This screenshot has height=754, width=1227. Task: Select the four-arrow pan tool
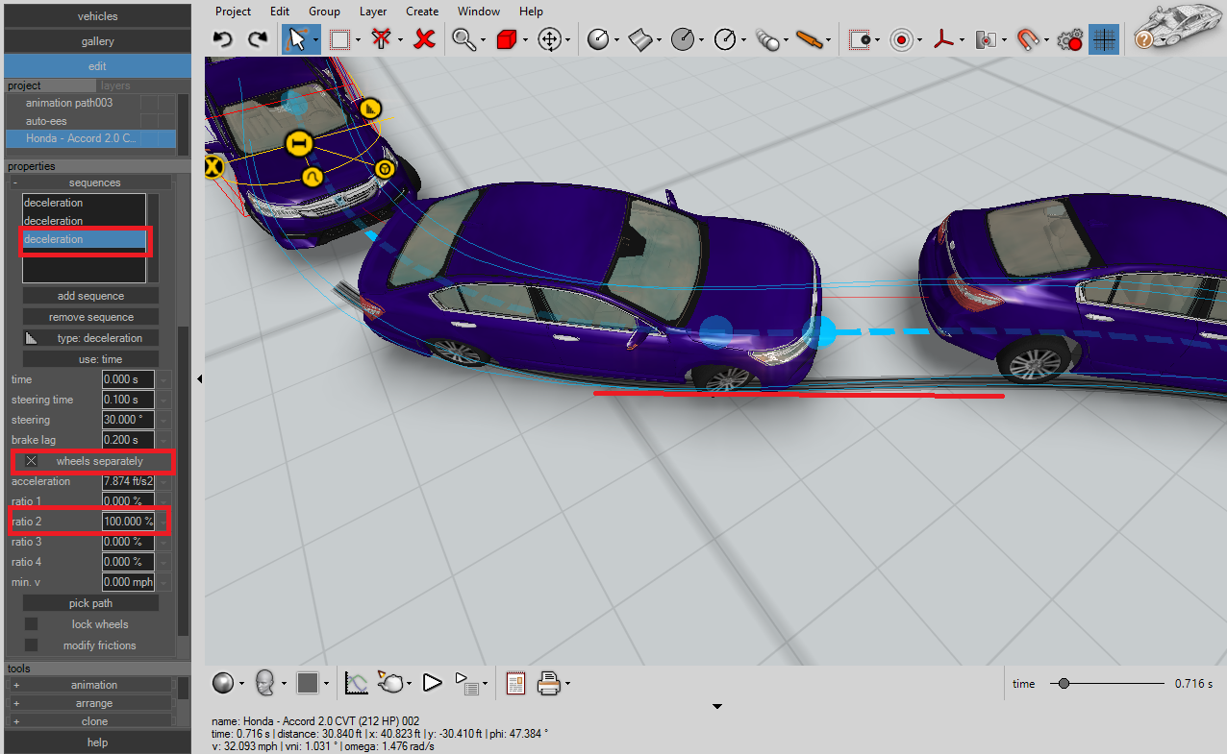549,39
